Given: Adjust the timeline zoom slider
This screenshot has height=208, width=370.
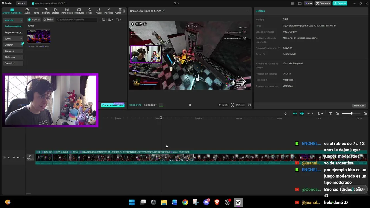Looking at the screenshot, I should (351, 114).
